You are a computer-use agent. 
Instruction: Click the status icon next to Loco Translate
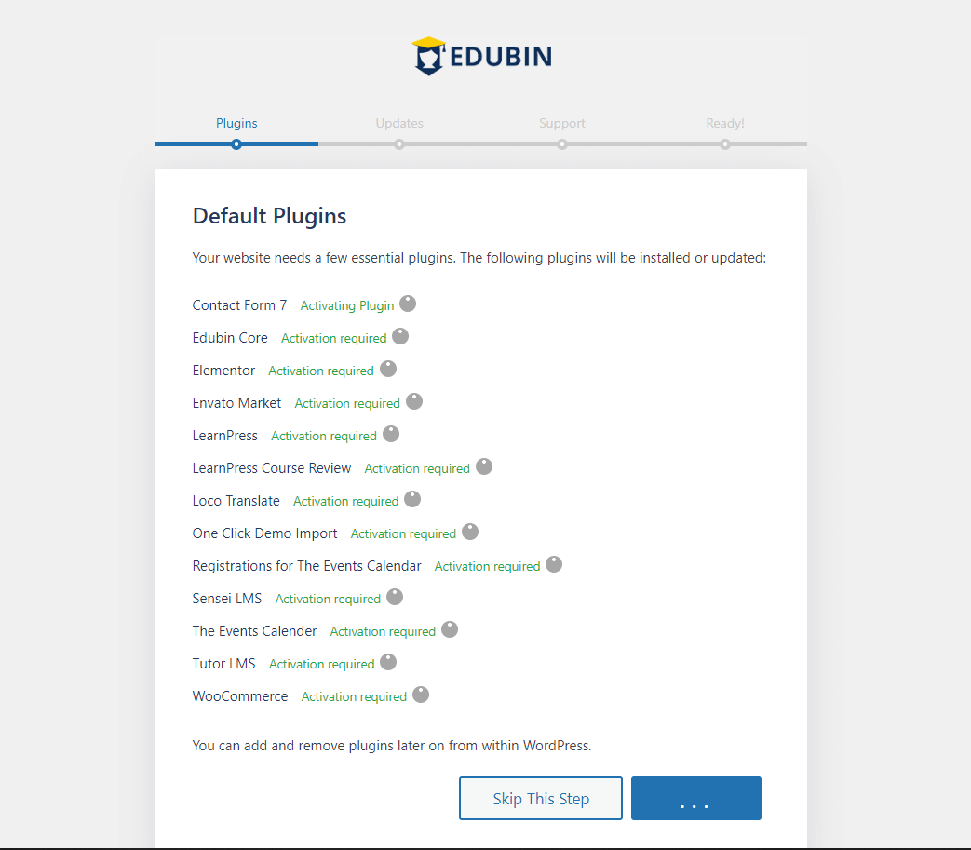click(x=412, y=499)
